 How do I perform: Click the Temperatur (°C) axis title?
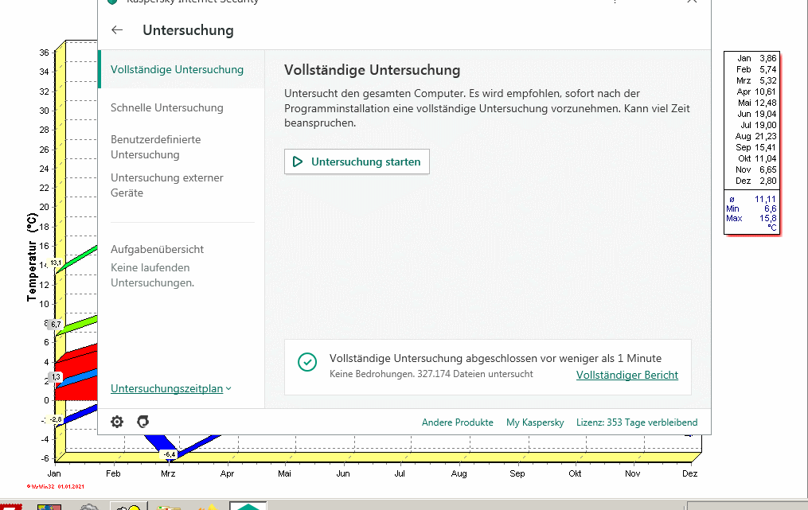pos(32,256)
